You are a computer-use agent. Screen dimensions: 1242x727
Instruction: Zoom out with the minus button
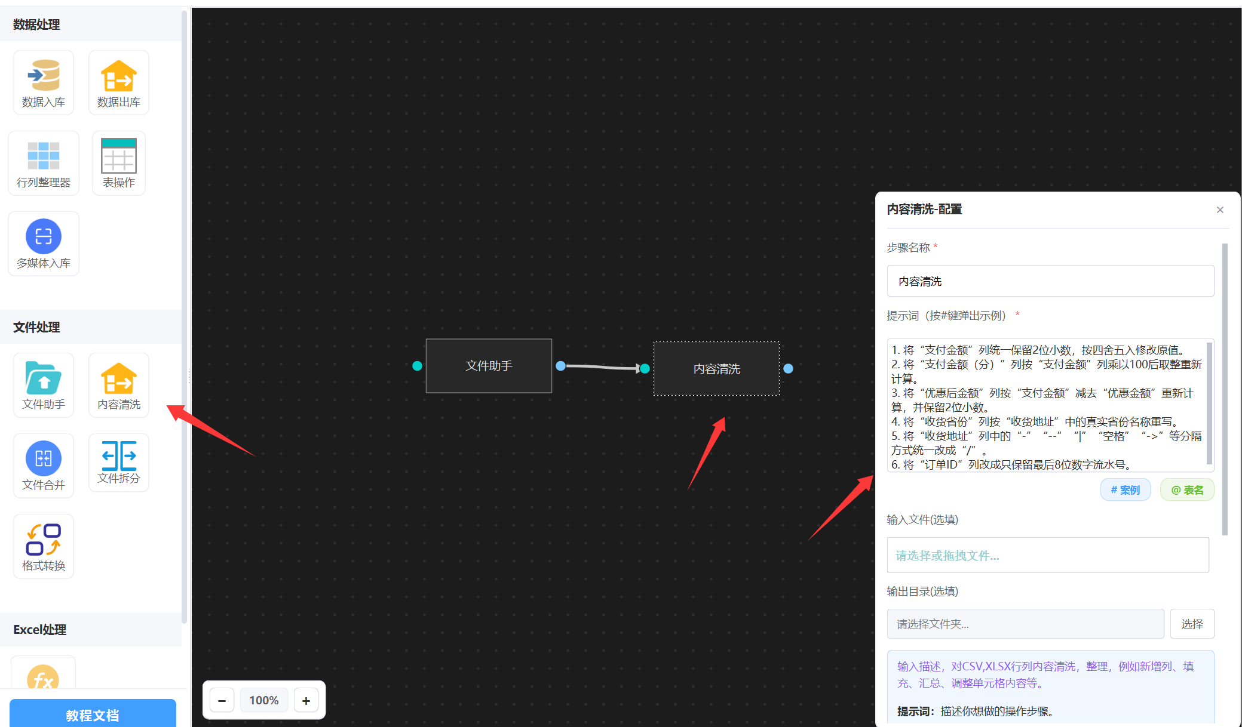click(222, 700)
